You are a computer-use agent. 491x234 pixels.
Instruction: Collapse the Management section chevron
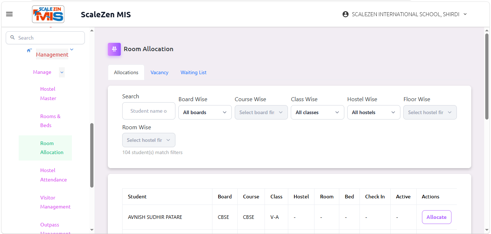tap(72, 49)
